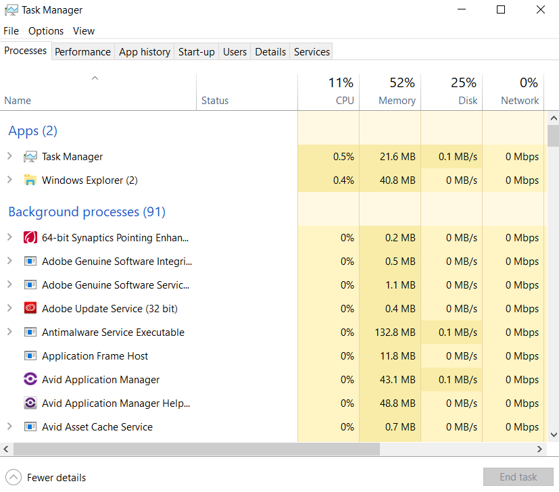
Task: Click the horizontal scrollbar thumb
Action: coord(197,449)
